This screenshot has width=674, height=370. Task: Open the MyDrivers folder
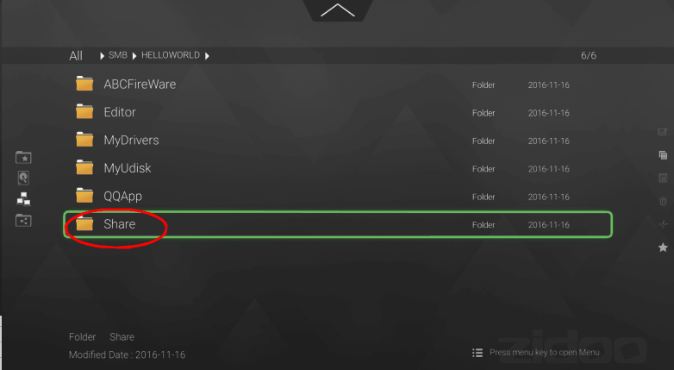tap(338, 141)
